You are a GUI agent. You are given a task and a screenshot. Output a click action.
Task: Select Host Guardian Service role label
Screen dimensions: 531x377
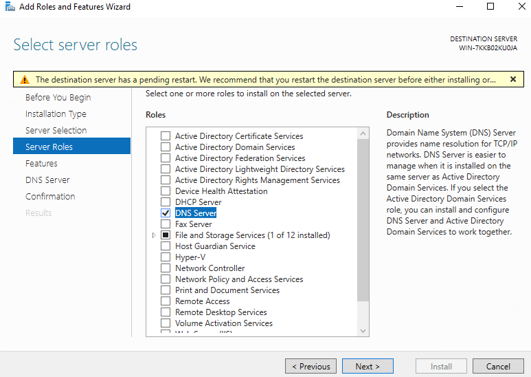tap(216, 246)
